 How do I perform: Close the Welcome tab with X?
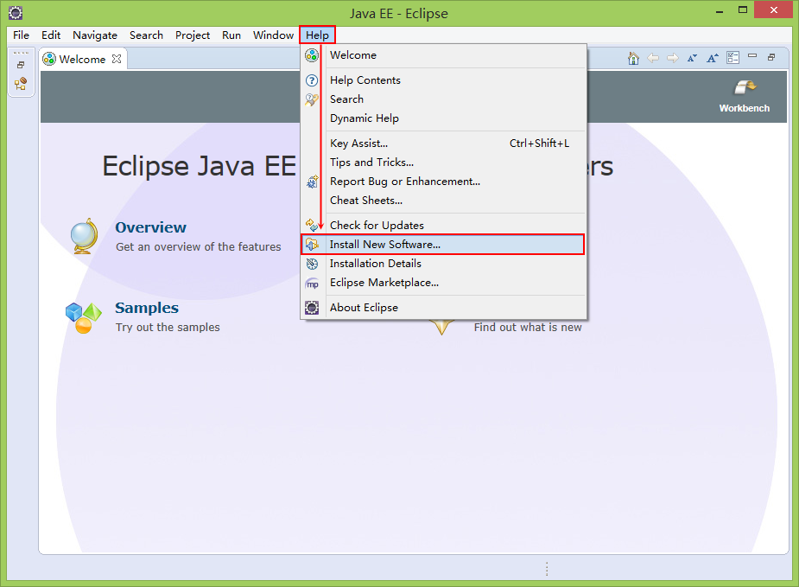coord(117,59)
